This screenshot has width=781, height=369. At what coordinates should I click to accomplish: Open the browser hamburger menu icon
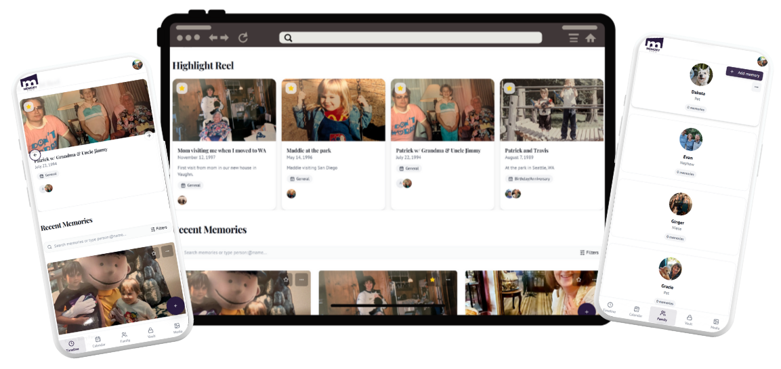[574, 39]
